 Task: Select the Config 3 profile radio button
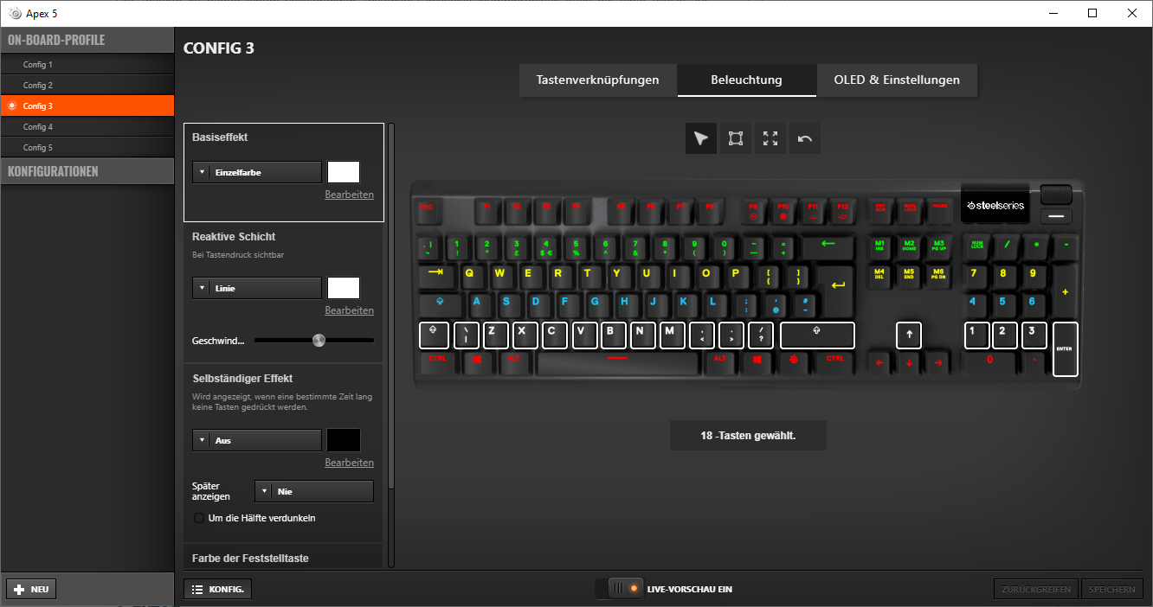coord(12,105)
